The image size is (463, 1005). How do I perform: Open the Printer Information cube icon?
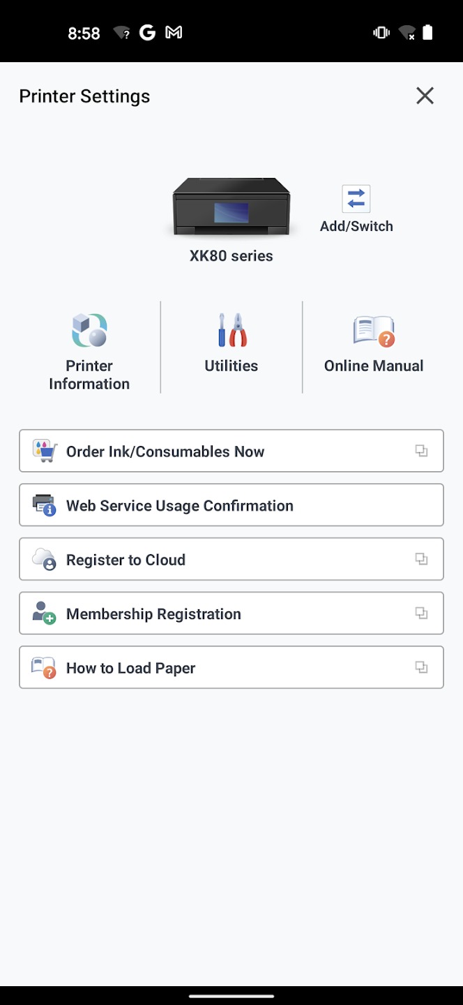(x=89, y=331)
